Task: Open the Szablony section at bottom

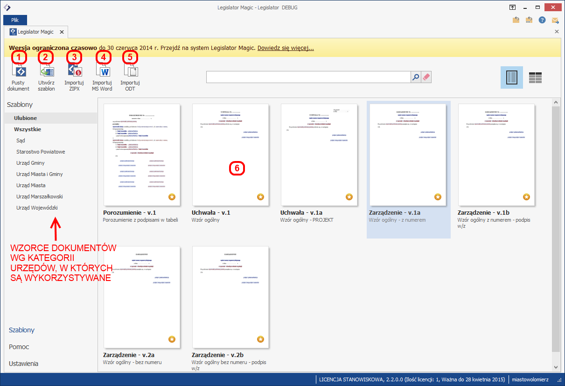Action: click(22, 330)
